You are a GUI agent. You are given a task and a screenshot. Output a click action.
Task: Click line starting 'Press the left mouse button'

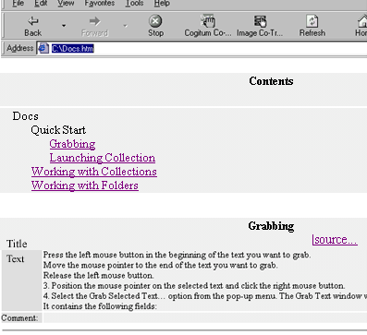pyautogui.click(x=177, y=255)
